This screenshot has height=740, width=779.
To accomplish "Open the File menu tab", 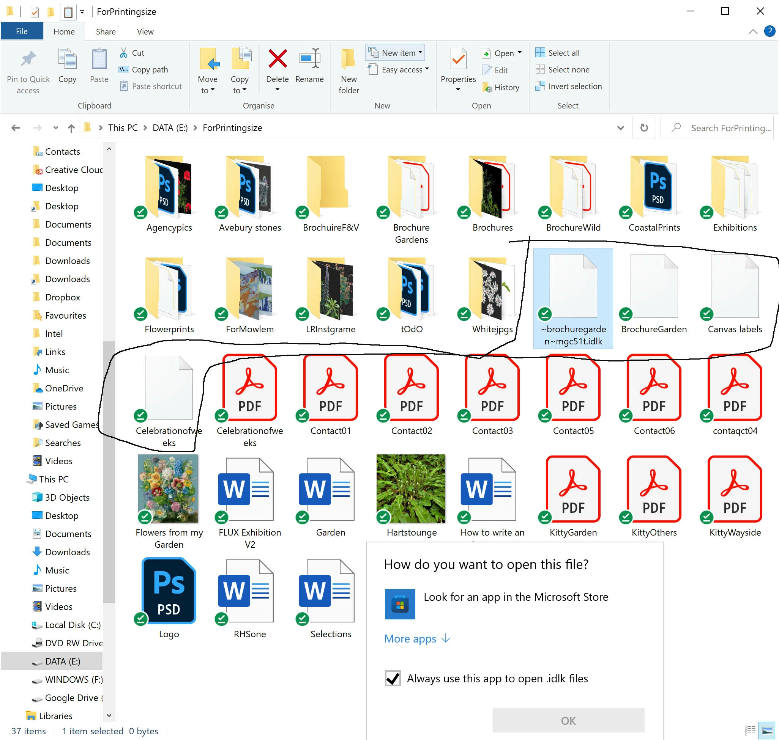I will (x=22, y=31).
